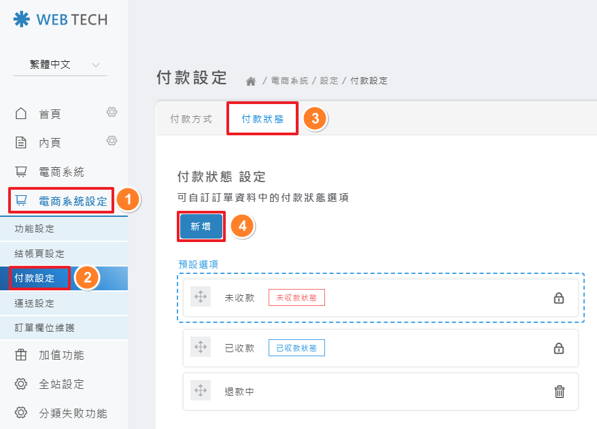Viewport: 597px width, 429px height.
Task: Expand the 加值功能 sidebar menu
Action: (x=61, y=355)
